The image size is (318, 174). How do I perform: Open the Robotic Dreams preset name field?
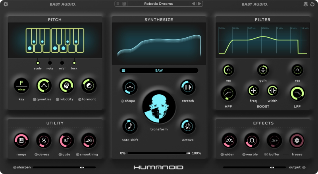158,4
